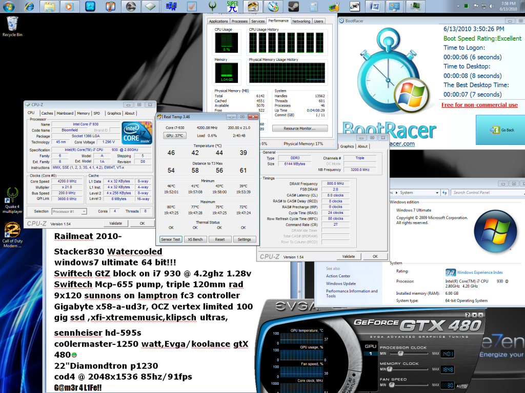Image resolution: width=525 pixels, height=393 pixels.
Task: Switch to Applications tab in Task Manager
Action: (218, 21)
